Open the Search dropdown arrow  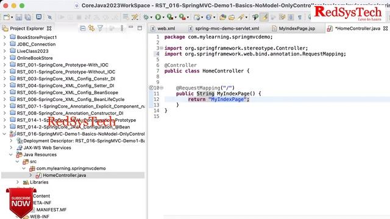(246, 18)
